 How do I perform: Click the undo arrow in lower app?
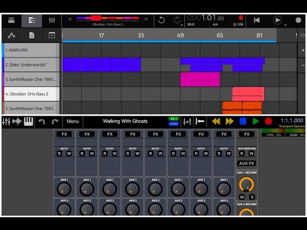(x=42, y=121)
